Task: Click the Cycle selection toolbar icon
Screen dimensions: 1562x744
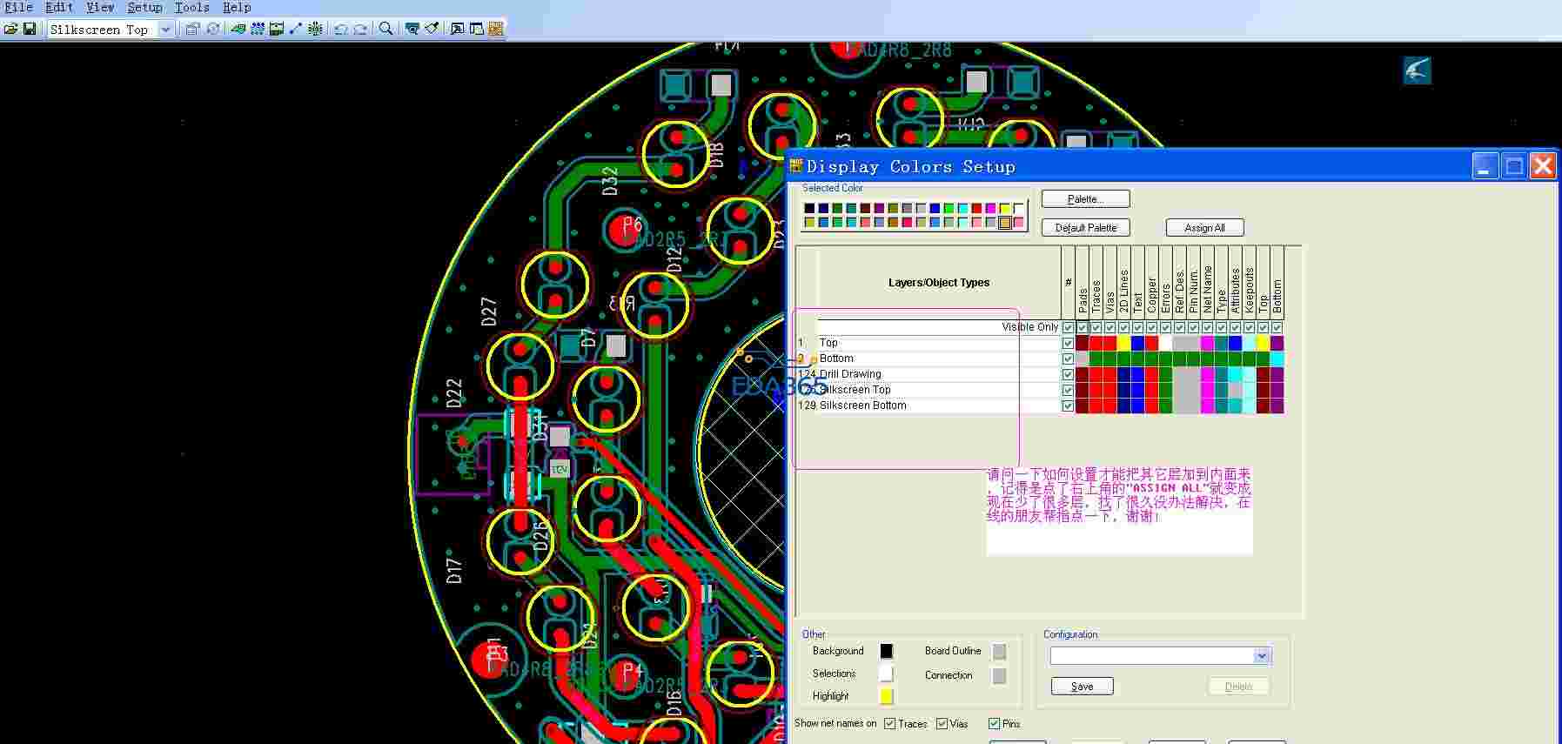Action: (212, 29)
